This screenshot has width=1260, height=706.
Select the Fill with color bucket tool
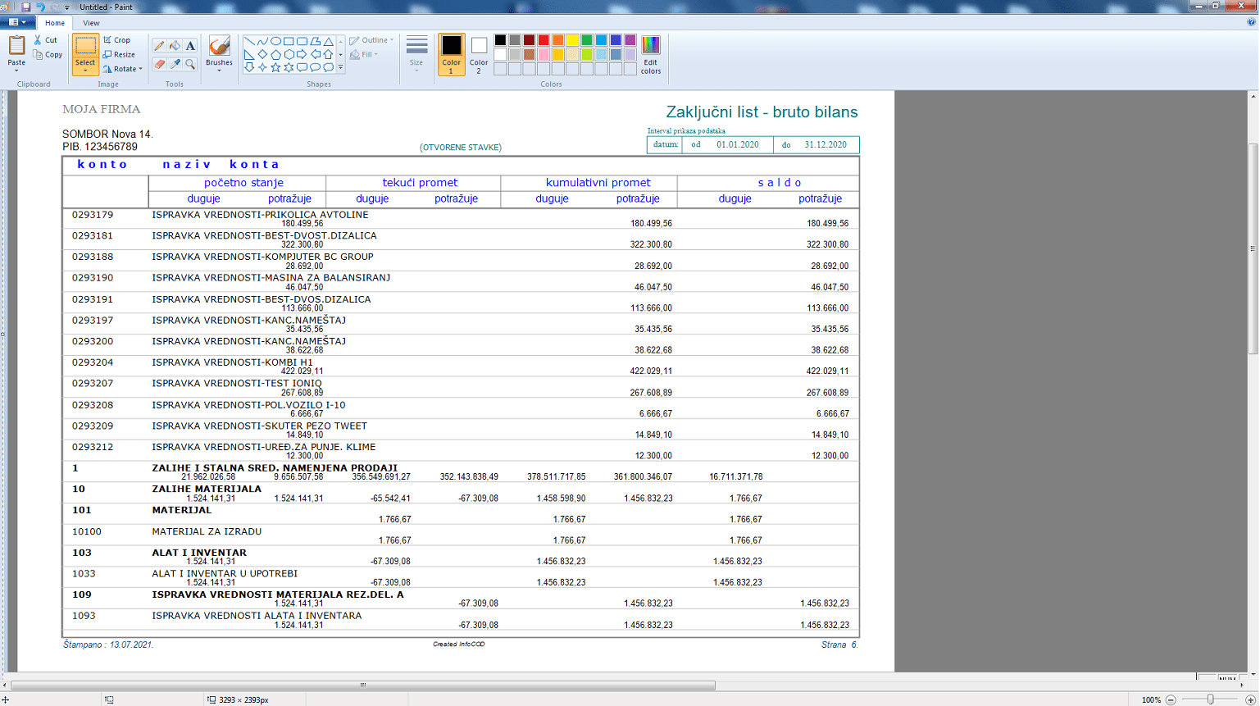pyautogui.click(x=175, y=46)
